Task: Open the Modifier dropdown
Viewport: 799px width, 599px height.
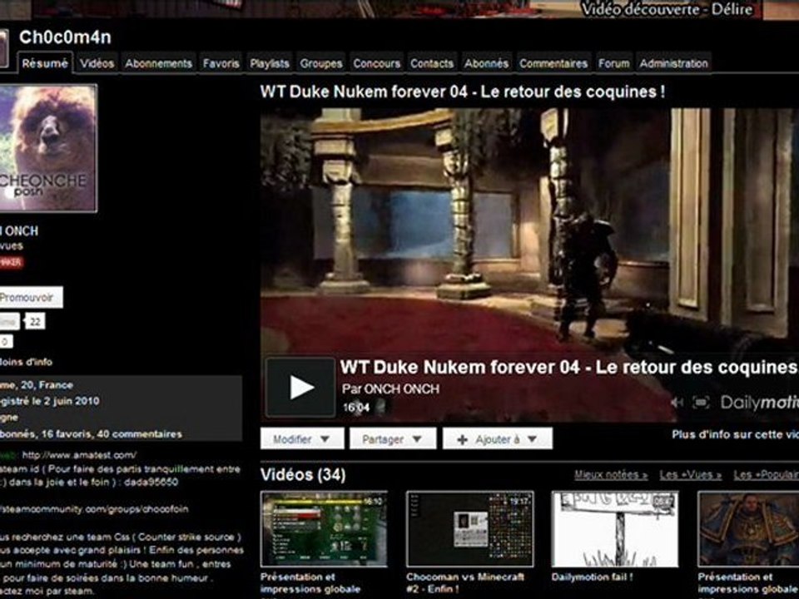Action: tap(301, 439)
